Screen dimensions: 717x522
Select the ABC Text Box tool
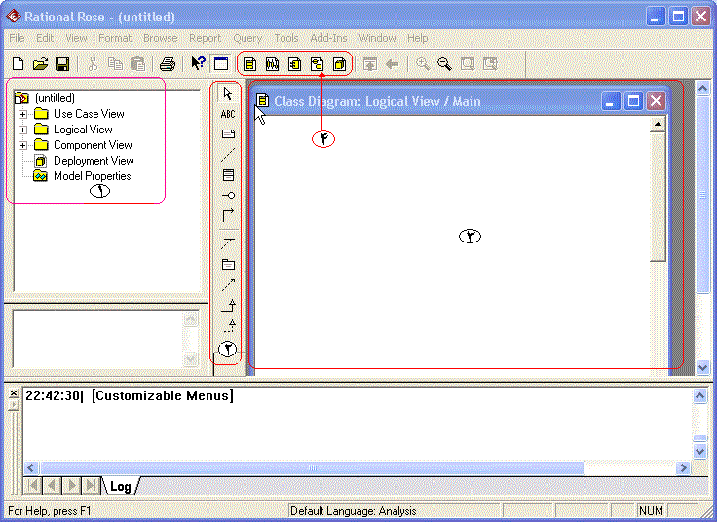pyautogui.click(x=228, y=114)
